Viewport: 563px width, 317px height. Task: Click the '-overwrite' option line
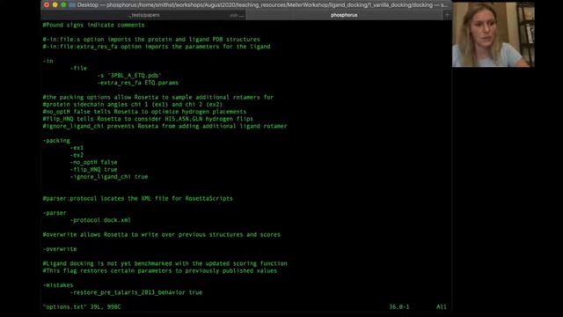tap(60, 248)
